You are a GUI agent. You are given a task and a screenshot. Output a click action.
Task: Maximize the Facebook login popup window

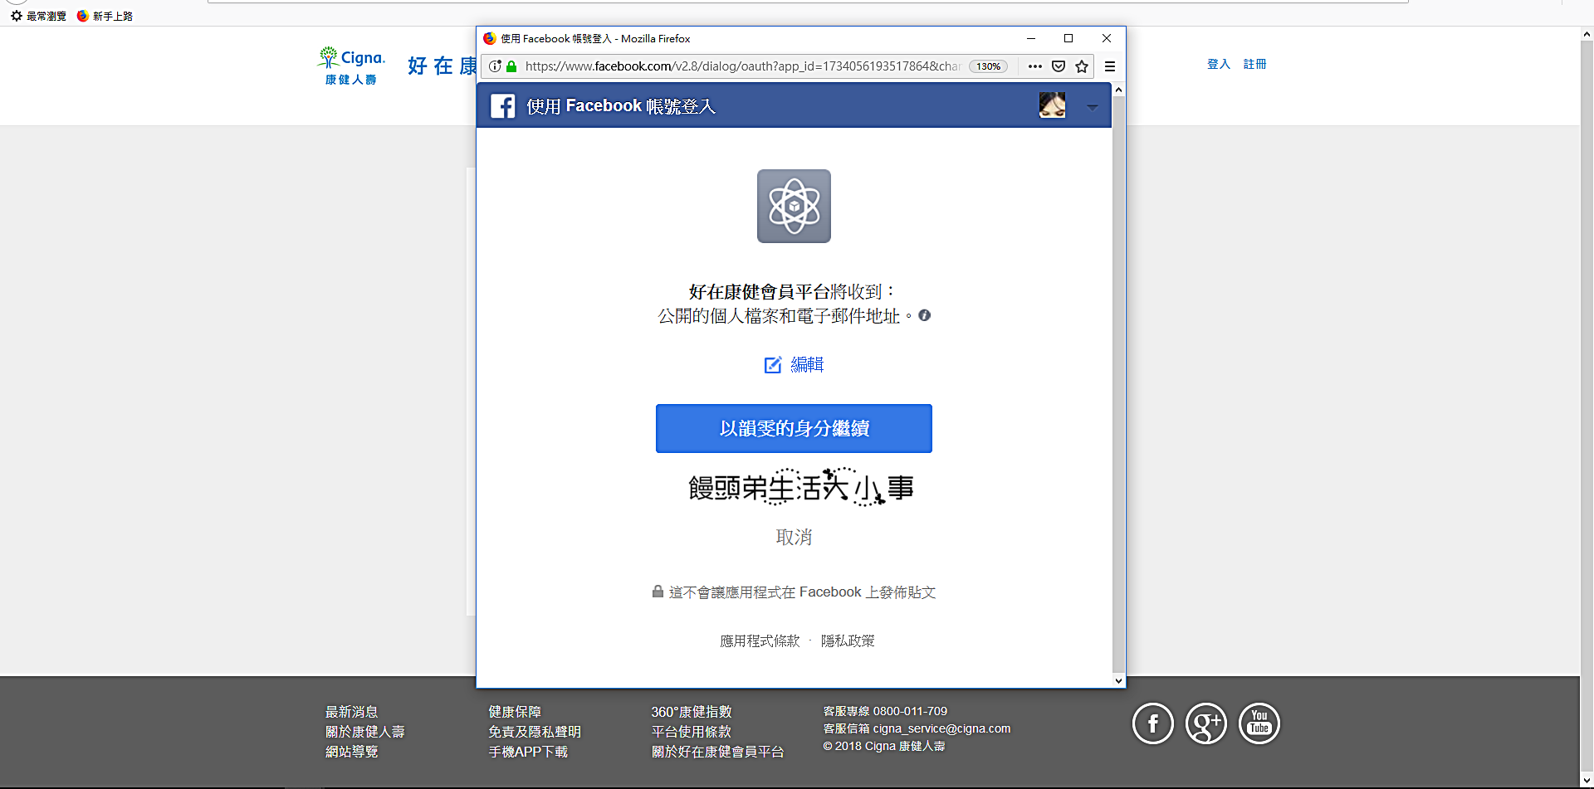coord(1068,38)
